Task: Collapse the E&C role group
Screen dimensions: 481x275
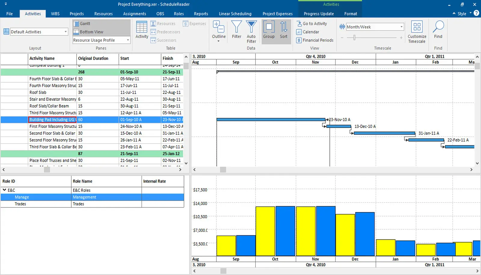Action: coord(4,190)
